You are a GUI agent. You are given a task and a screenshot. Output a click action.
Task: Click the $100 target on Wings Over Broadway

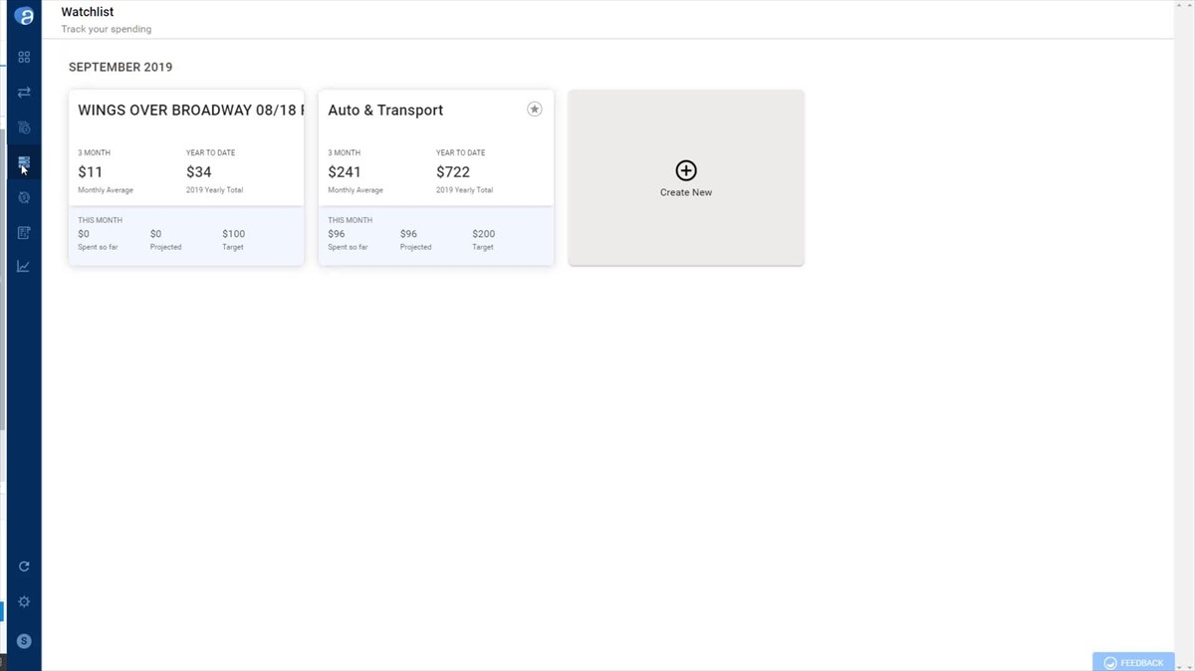coord(233,234)
